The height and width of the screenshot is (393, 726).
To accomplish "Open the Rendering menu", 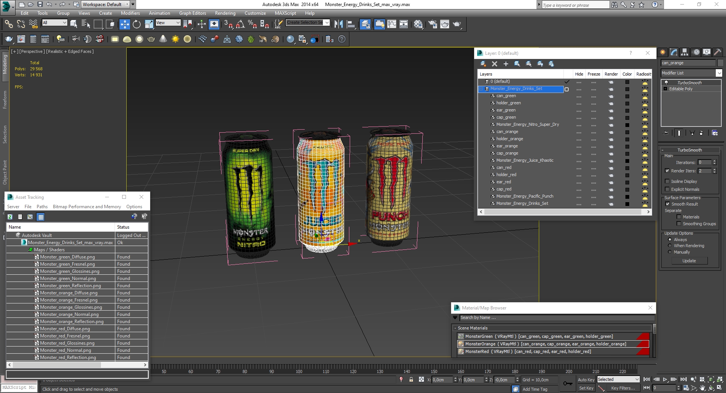I will (x=225, y=13).
